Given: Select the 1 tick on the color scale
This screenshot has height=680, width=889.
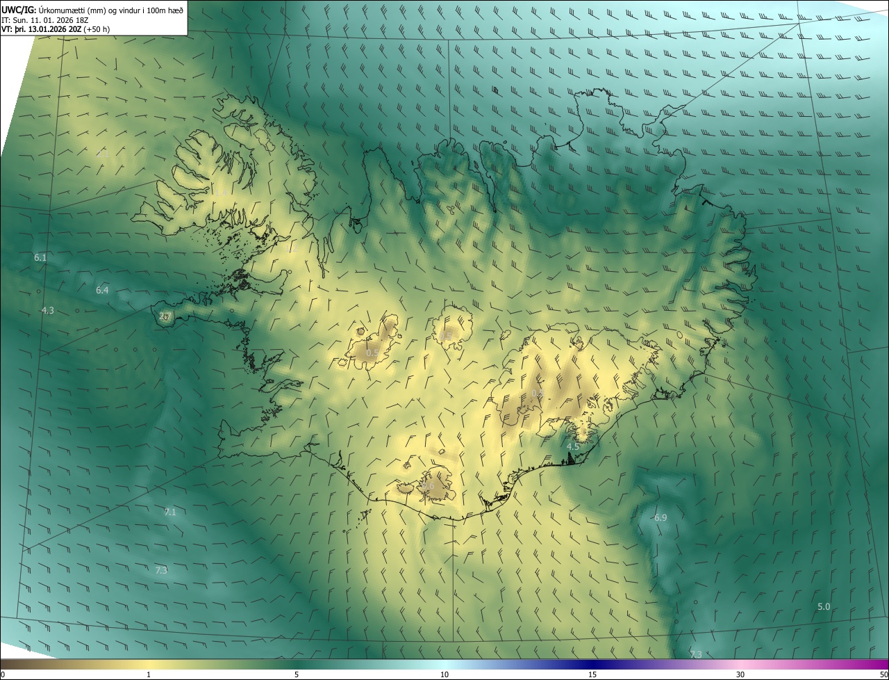Looking at the screenshot, I should (x=149, y=675).
